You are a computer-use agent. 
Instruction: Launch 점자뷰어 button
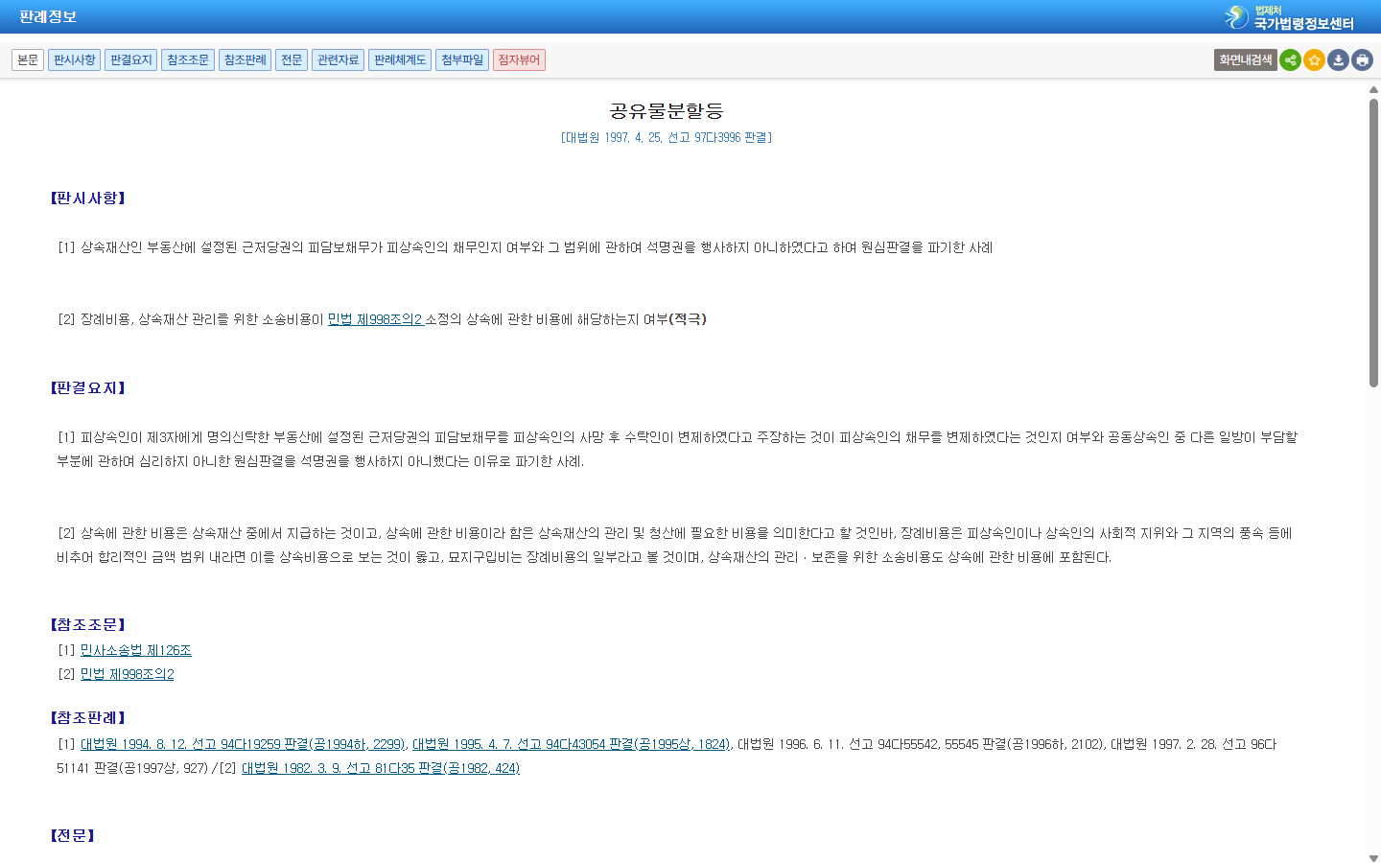pos(519,60)
